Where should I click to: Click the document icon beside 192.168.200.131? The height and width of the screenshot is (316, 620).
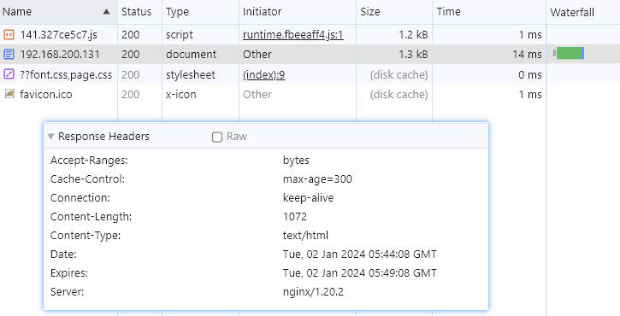pyautogui.click(x=9, y=54)
